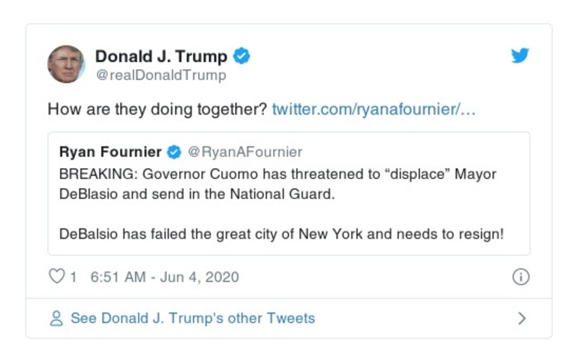Screen dimensions: 578x362
Task: Click the 6:51 AM - Jun 4, 2020 timestamp
Action: 165,277
